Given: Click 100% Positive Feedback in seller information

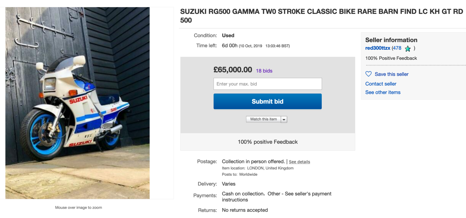Looking at the screenshot, I should point(391,58).
